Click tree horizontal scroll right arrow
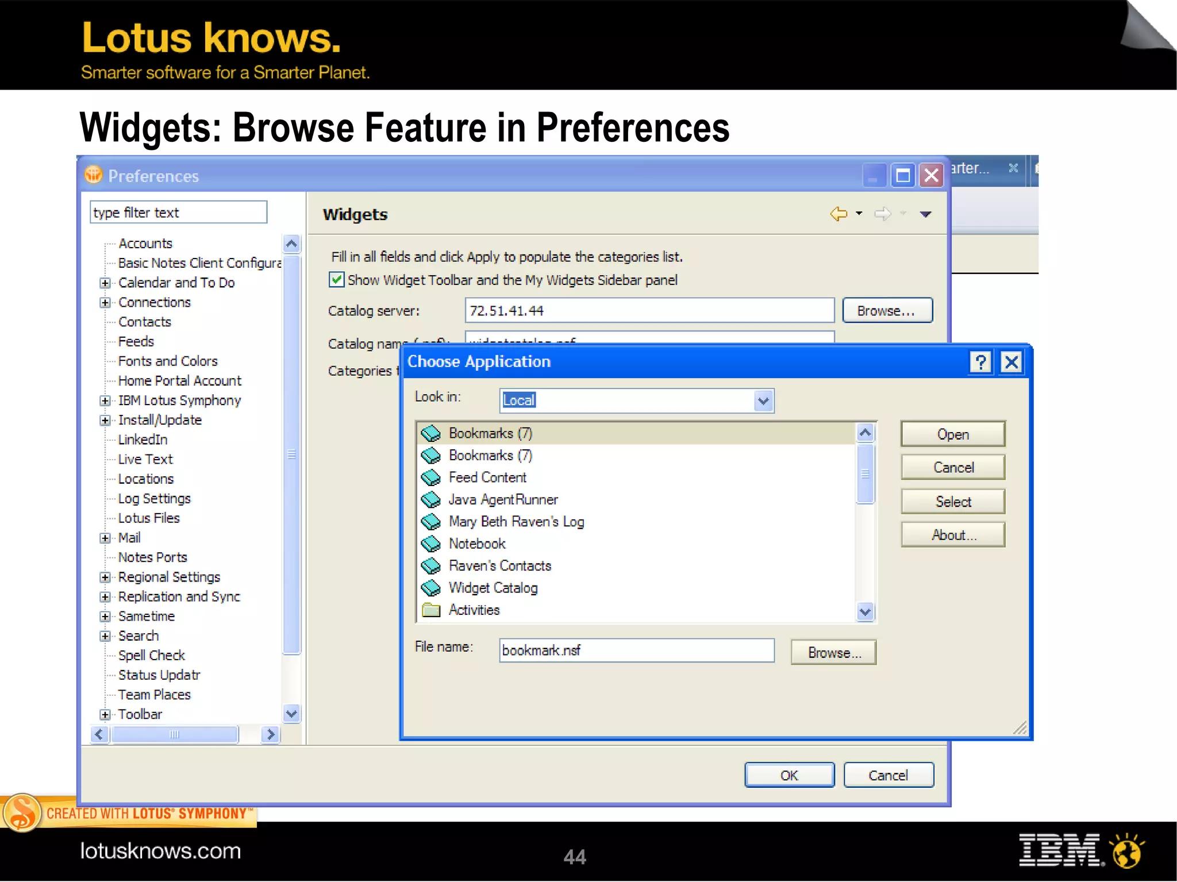The image size is (1177, 882). [270, 734]
